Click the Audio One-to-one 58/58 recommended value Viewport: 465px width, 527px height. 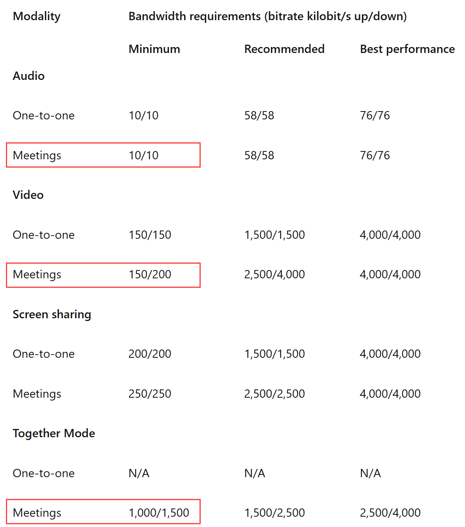click(259, 115)
